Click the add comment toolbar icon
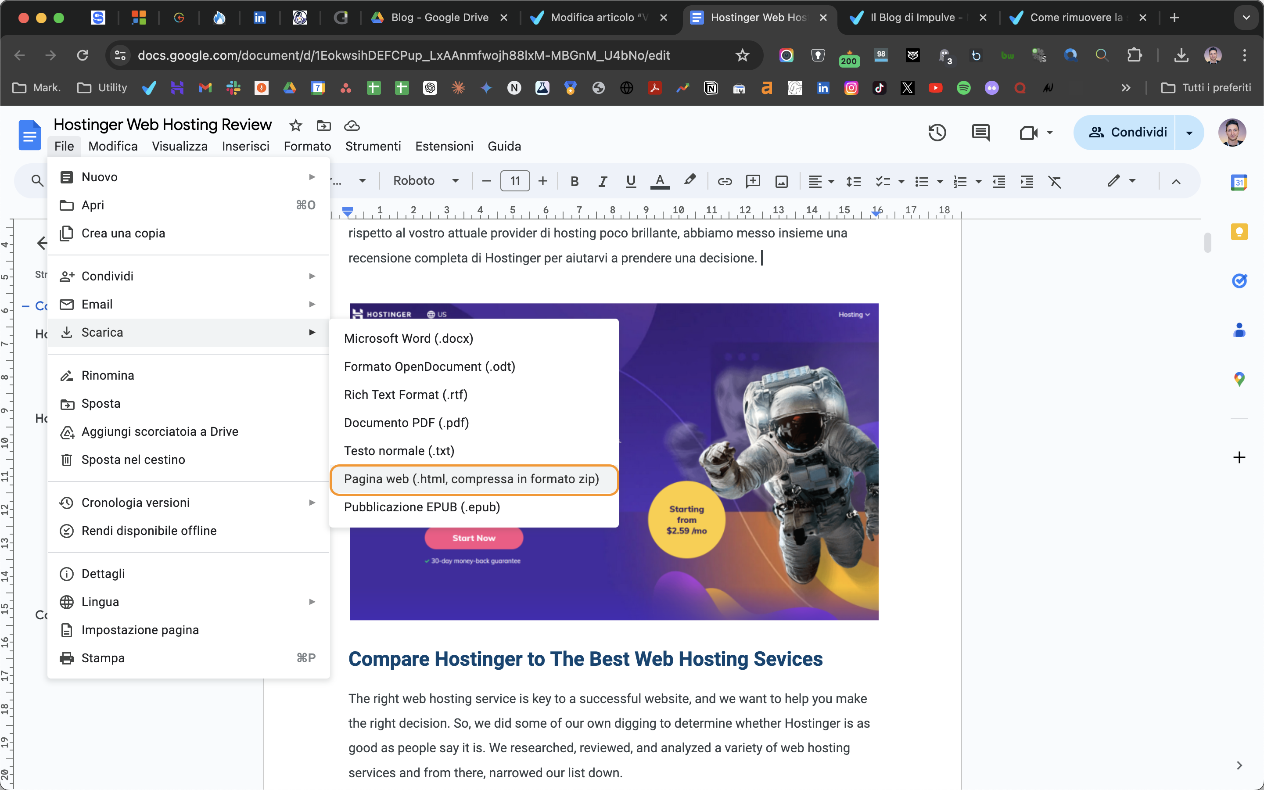Image resolution: width=1264 pixels, height=790 pixels. pyautogui.click(x=753, y=181)
